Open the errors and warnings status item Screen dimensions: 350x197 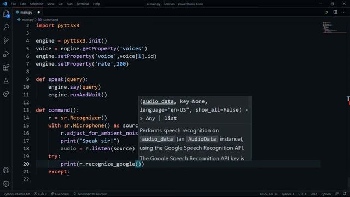pyautogui.click(x=40, y=194)
